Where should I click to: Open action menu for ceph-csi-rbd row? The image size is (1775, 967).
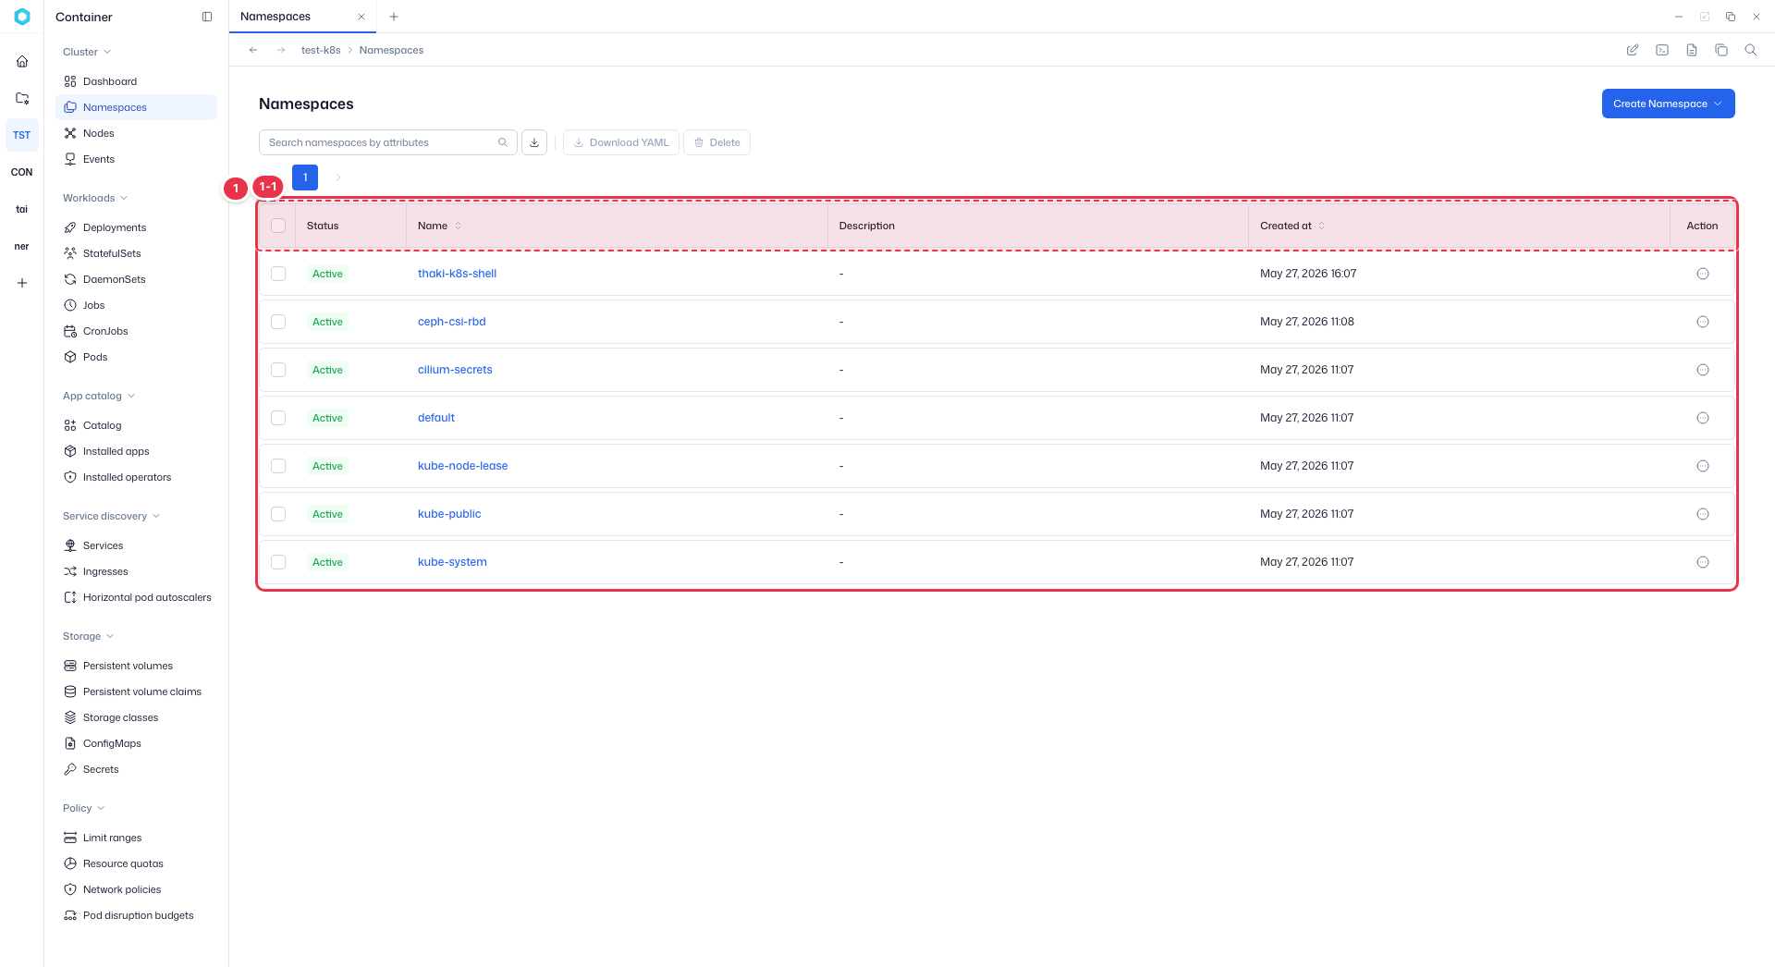(1703, 322)
